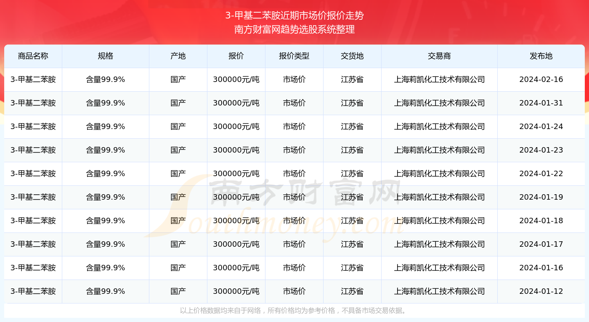Click 3-甲基二苯胺 in the 2024-01-17 row
Screen dimensions: 589x322
click(33, 244)
